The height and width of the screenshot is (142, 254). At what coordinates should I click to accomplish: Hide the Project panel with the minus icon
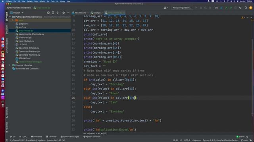pyautogui.click(x=68, y=13)
